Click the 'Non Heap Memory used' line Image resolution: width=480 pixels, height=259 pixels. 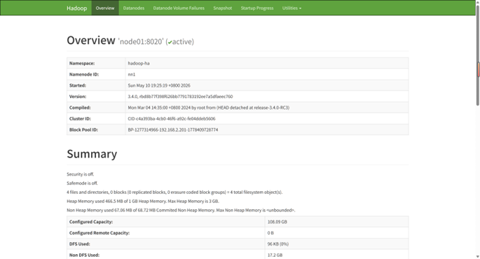click(181, 210)
